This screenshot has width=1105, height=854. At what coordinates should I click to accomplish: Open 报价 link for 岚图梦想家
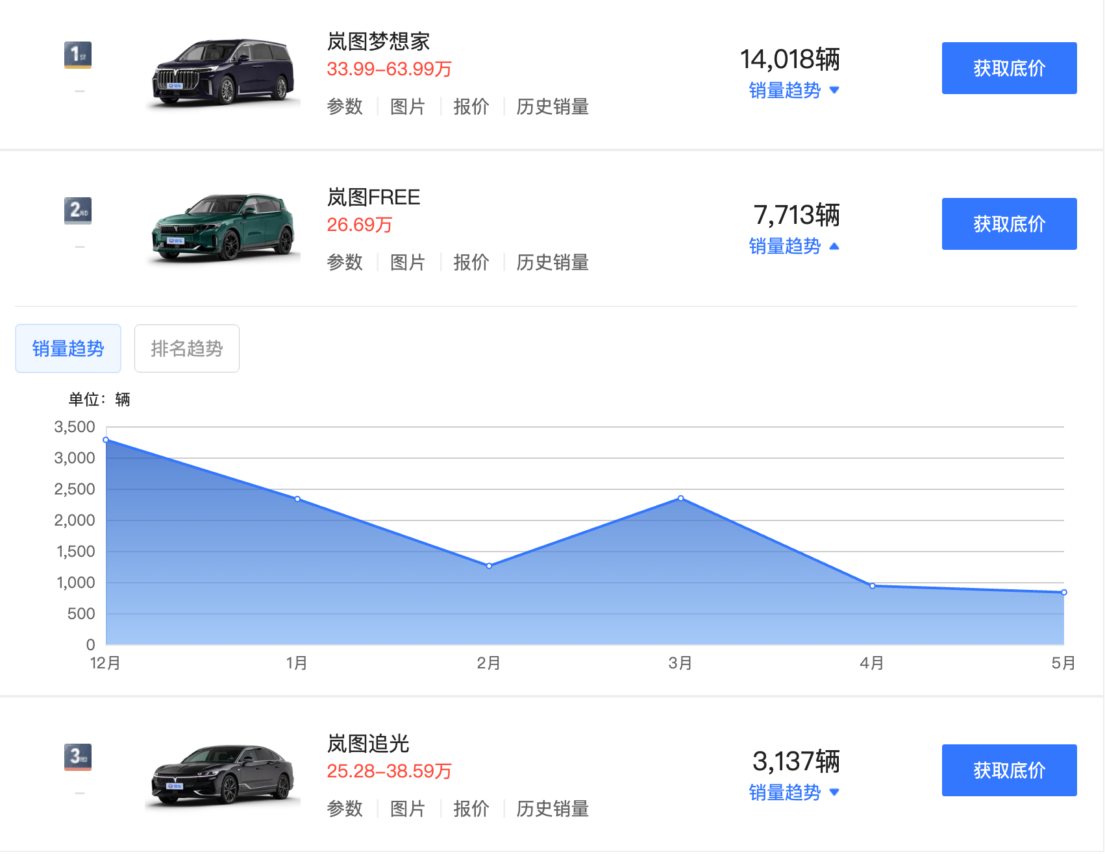click(x=471, y=106)
